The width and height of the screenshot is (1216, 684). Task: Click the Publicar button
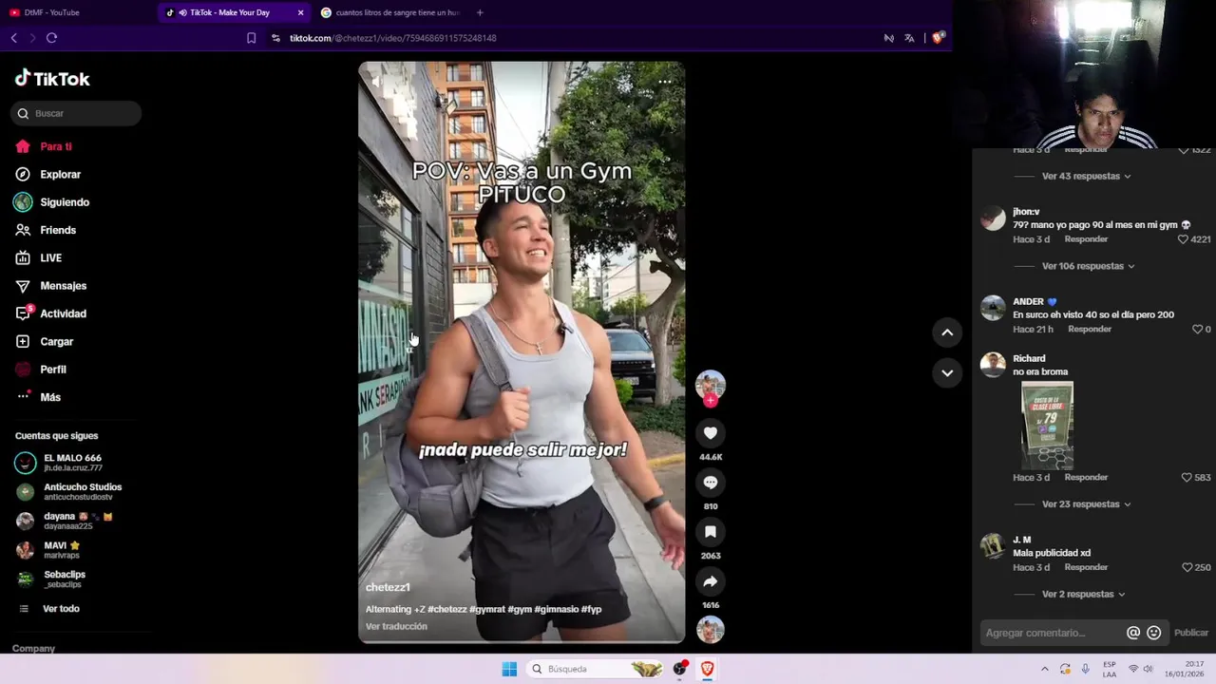tap(1191, 633)
